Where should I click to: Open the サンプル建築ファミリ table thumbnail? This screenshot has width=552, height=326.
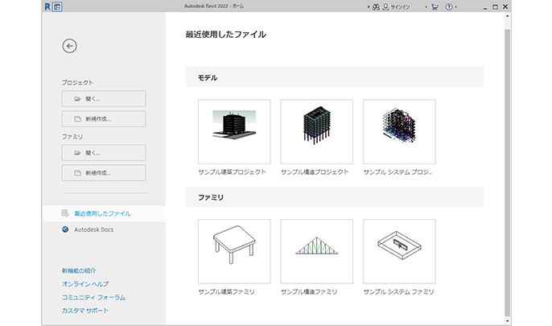click(234, 251)
